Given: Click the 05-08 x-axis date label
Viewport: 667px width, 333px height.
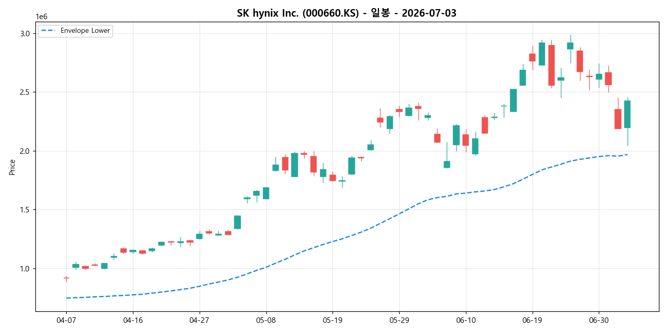Looking at the screenshot, I should [266, 320].
